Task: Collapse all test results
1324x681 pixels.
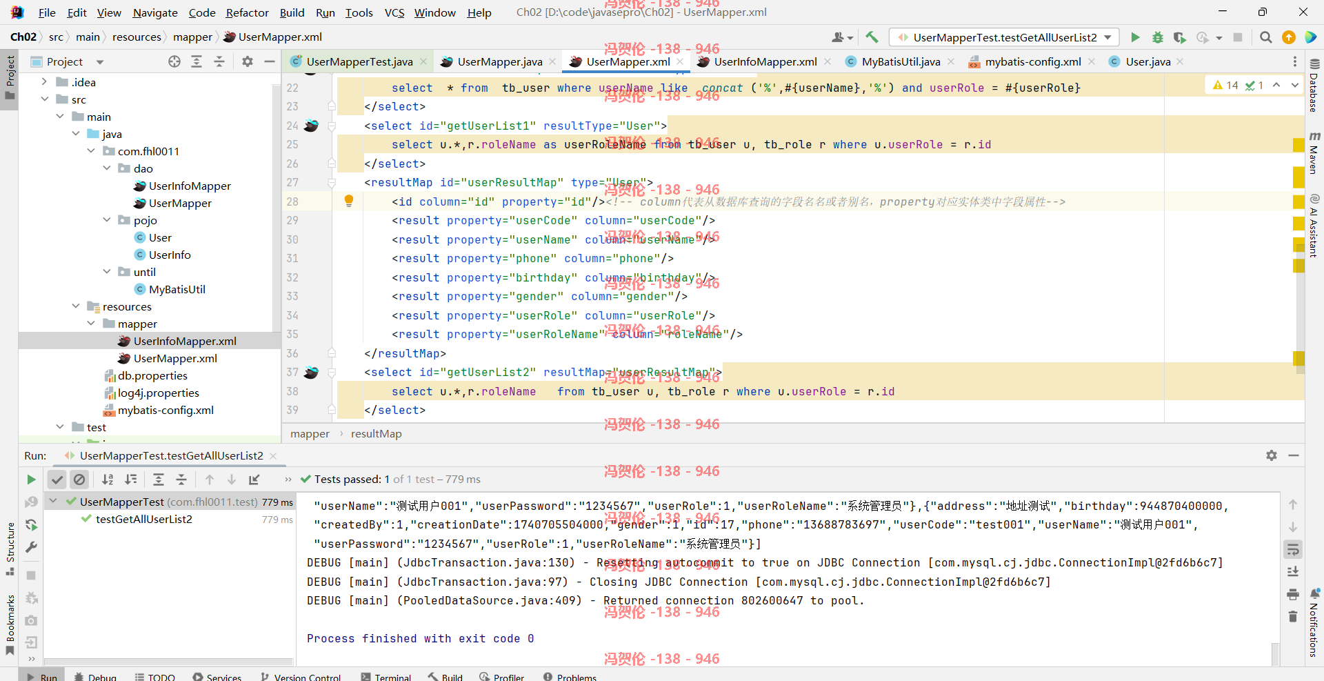Action: tap(181, 479)
